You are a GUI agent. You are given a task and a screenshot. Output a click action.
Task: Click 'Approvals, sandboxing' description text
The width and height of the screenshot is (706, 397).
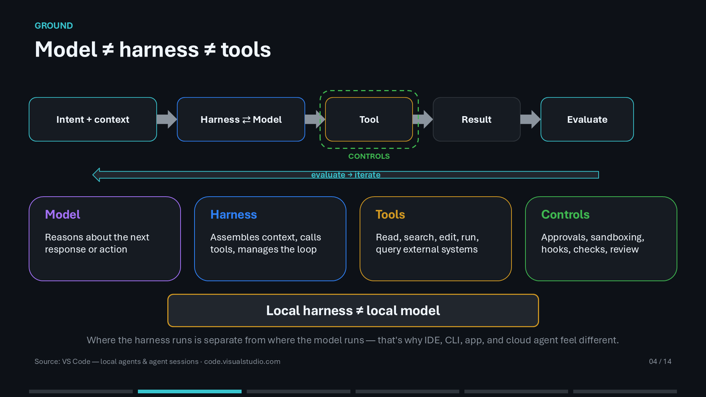coord(593,243)
